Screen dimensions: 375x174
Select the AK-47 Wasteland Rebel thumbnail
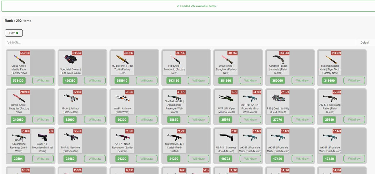(x=330, y=102)
